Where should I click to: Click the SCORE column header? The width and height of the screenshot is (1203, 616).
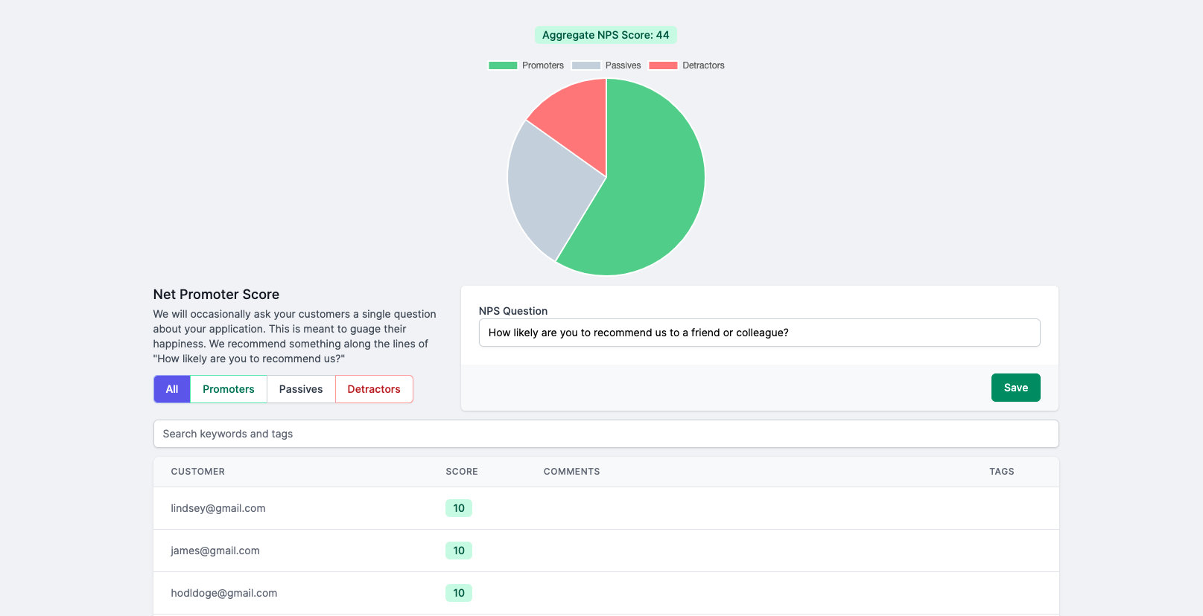tap(462, 472)
